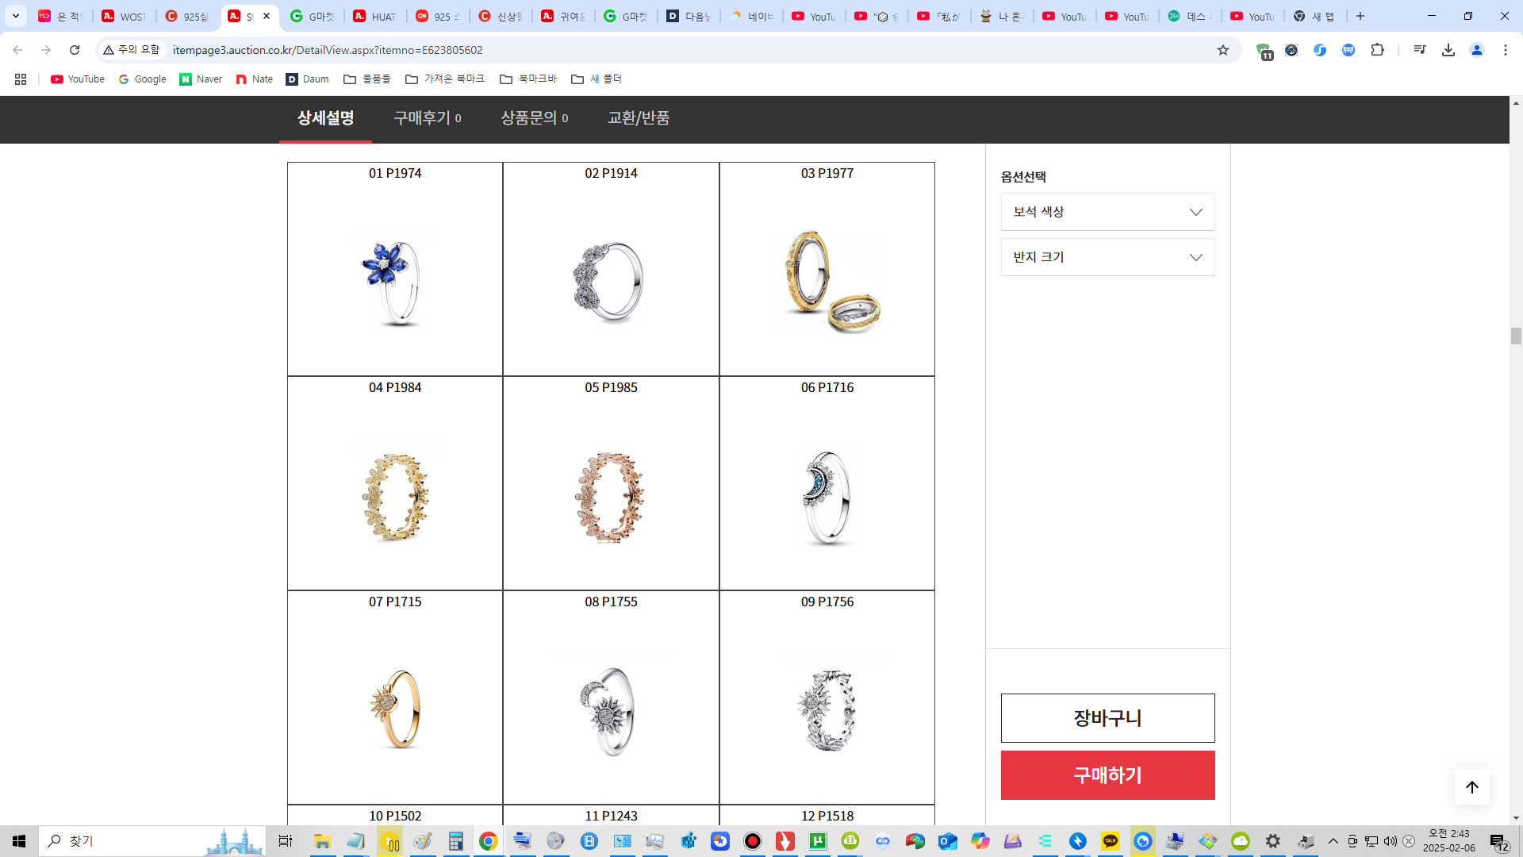
Task: Open Chrome downloads icon
Action: coord(1448,50)
